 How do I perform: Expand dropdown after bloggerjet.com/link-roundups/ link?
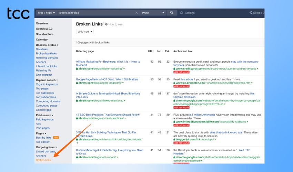click(215, 140)
